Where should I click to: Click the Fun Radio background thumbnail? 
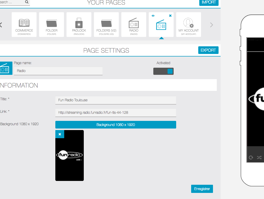(x=70, y=158)
